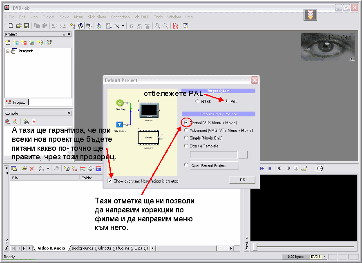This screenshot has width=362, height=263.
Task: Close the Compile panel
Action: tap(69, 113)
